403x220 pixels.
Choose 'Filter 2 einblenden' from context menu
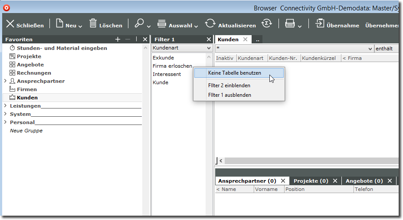[x=229, y=85]
